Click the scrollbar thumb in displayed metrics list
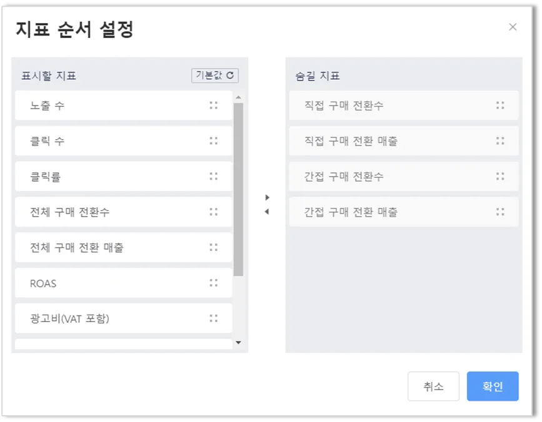 coord(238,187)
